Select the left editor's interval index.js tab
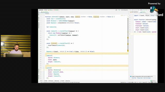165x92 pixels. tap(45, 12)
